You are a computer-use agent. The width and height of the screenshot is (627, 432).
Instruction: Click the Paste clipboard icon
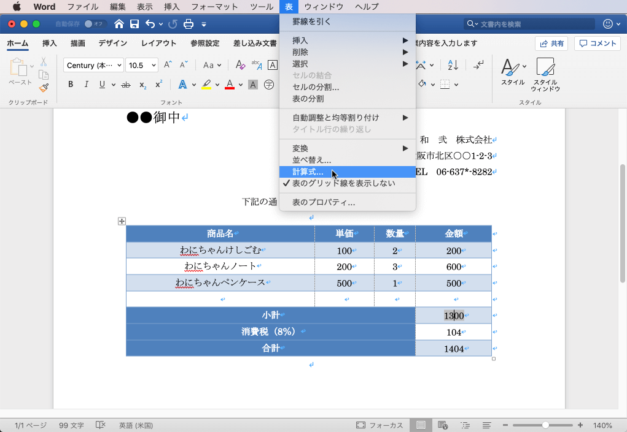coord(18,67)
